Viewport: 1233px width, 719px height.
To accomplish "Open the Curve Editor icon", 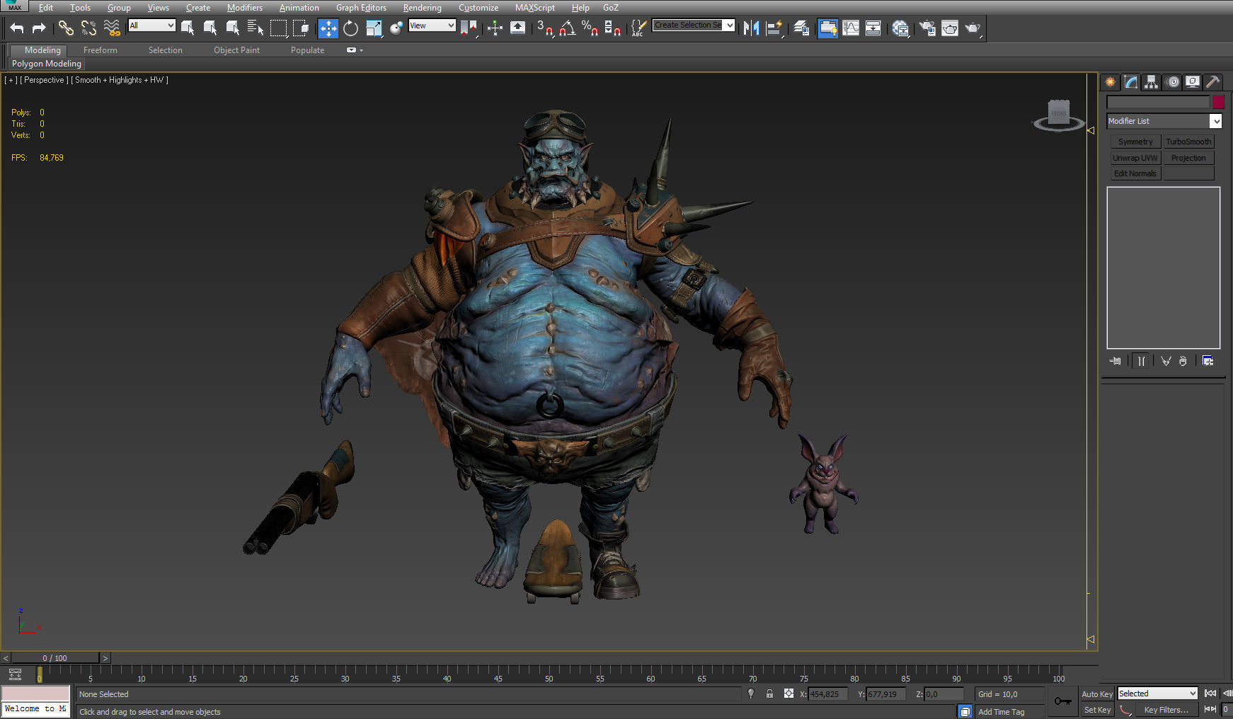I will 850,28.
